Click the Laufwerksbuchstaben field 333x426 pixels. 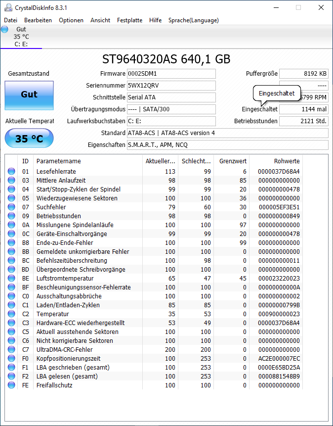pyautogui.click(x=171, y=121)
